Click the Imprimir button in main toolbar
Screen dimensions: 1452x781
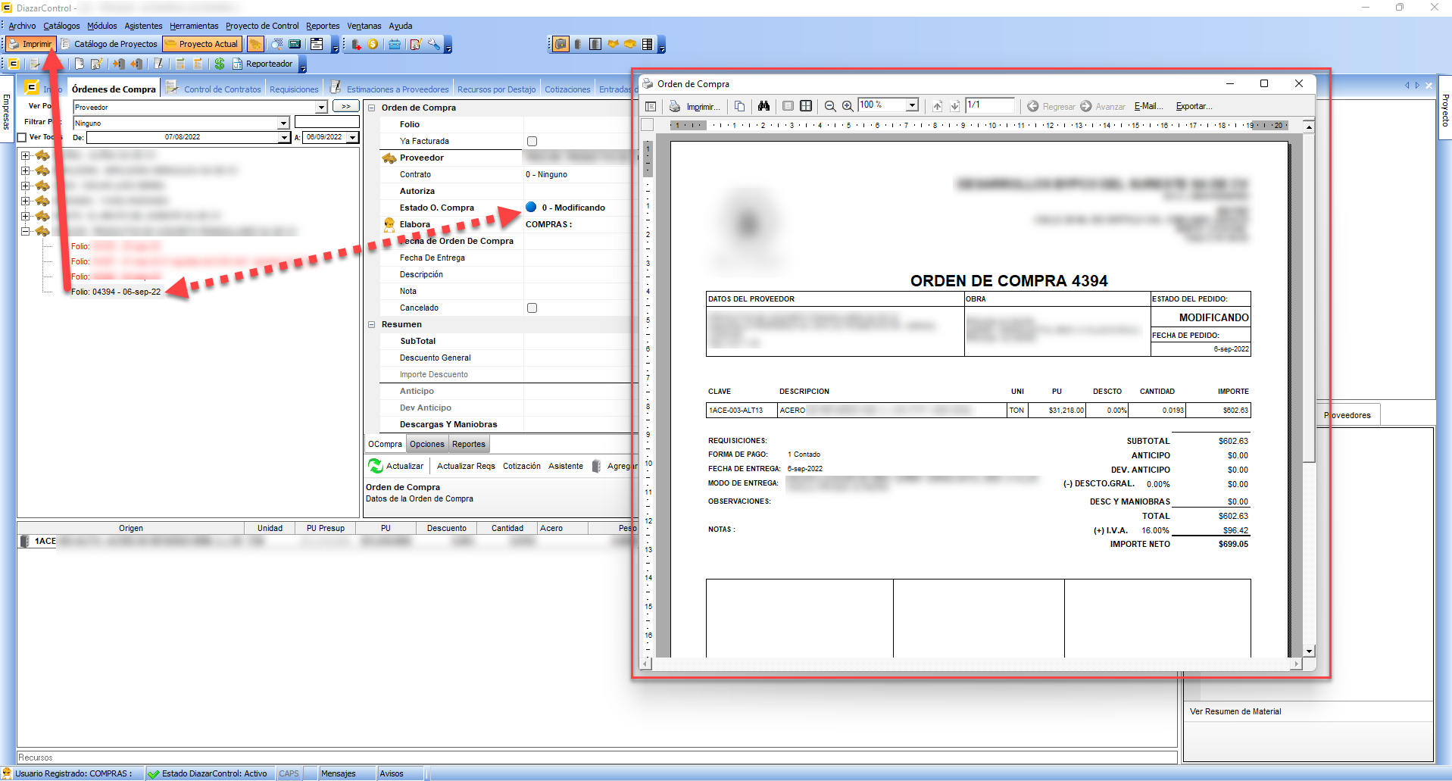(30, 44)
